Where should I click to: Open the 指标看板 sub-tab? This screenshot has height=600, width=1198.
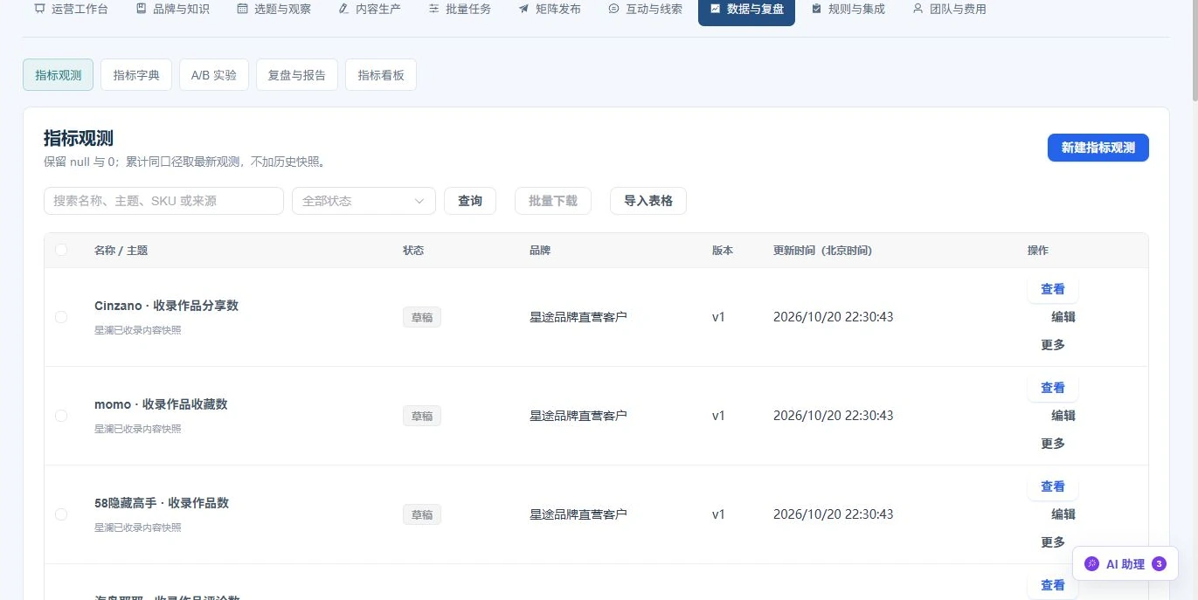tap(381, 75)
